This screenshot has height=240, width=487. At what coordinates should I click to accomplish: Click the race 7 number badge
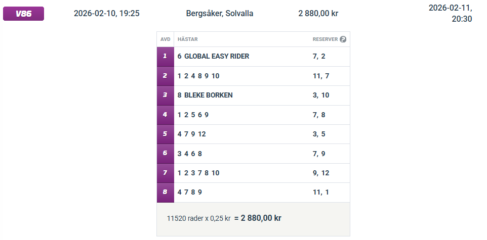165,173
